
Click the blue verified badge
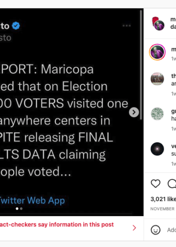click(16, 25)
